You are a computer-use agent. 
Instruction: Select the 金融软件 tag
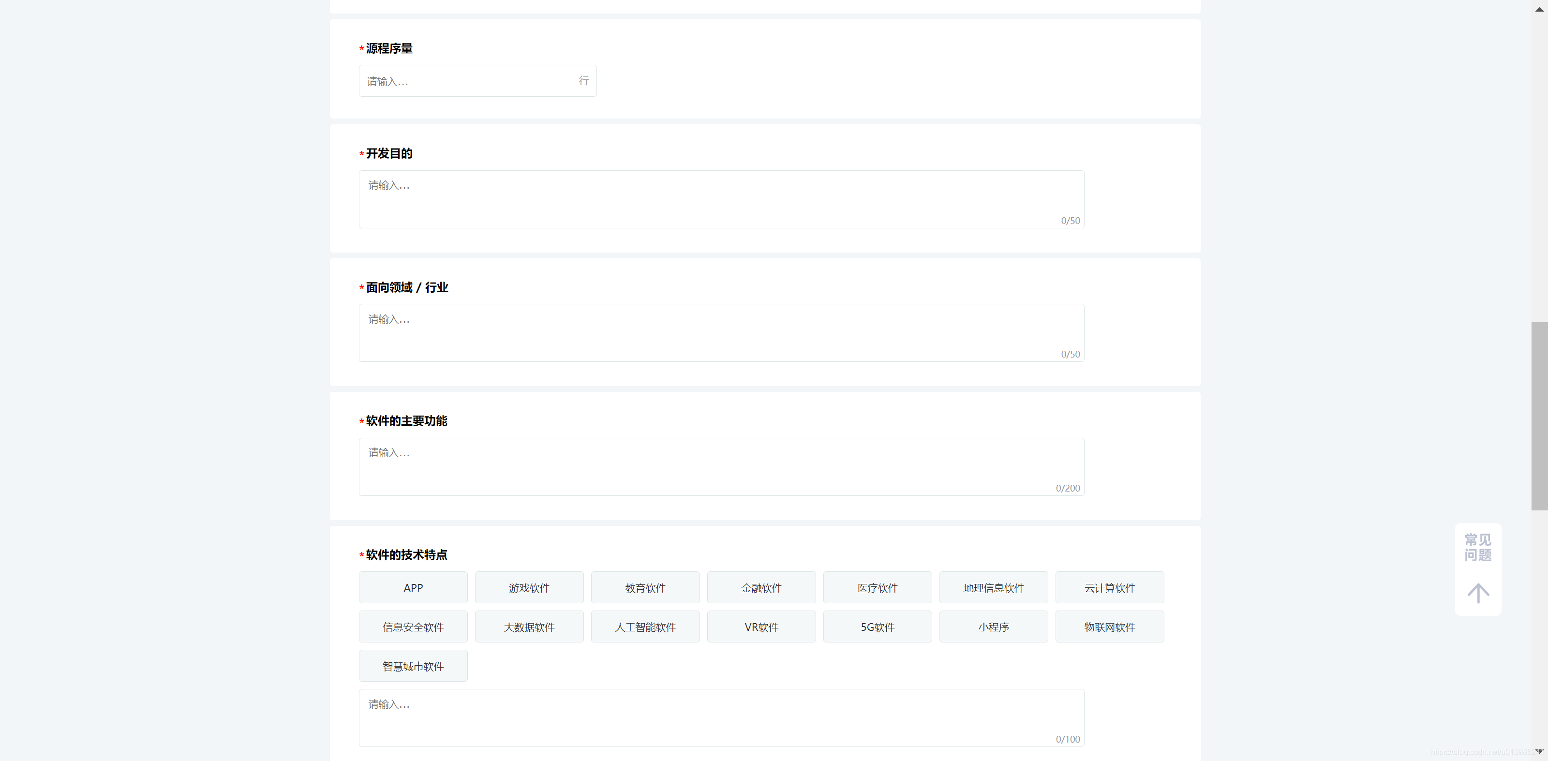761,587
